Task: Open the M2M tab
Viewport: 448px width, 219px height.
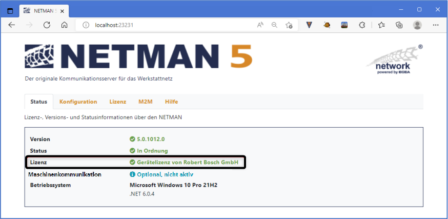Action: click(146, 102)
